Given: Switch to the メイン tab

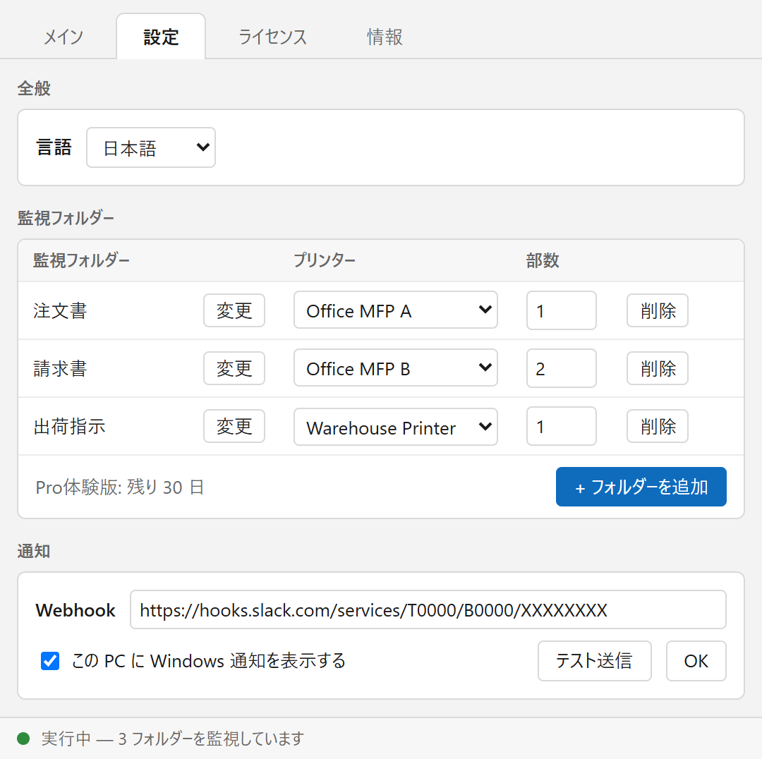Looking at the screenshot, I should [x=64, y=37].
